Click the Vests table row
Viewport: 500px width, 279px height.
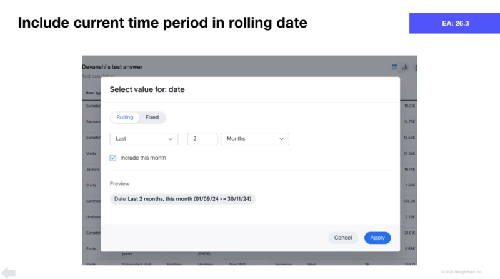click(91, 153)
